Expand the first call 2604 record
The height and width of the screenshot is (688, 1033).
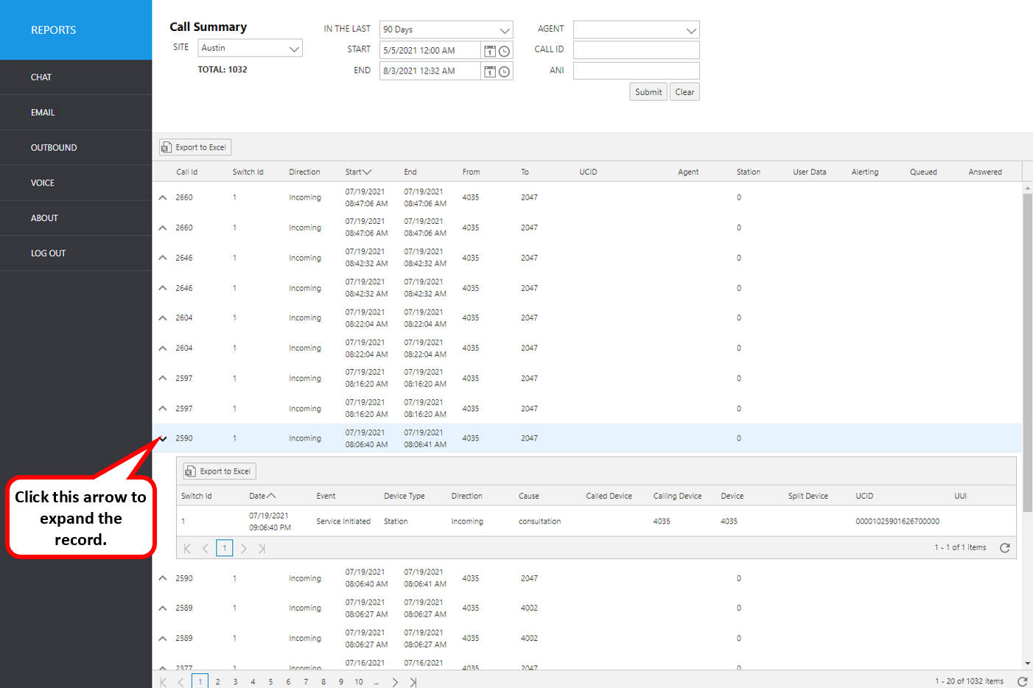163,318
